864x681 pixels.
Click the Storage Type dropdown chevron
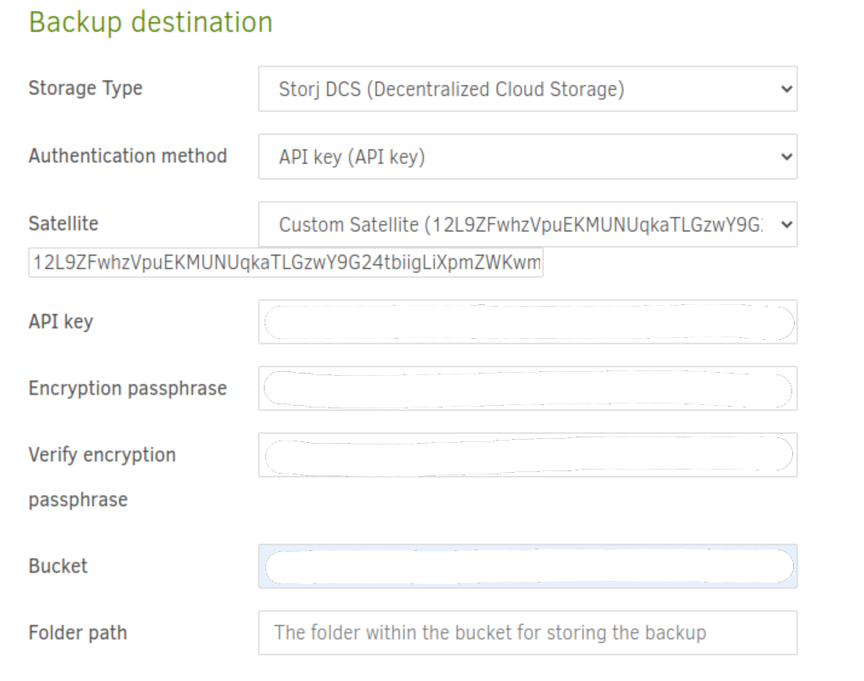pyautogui.click(x=784, y=90)
